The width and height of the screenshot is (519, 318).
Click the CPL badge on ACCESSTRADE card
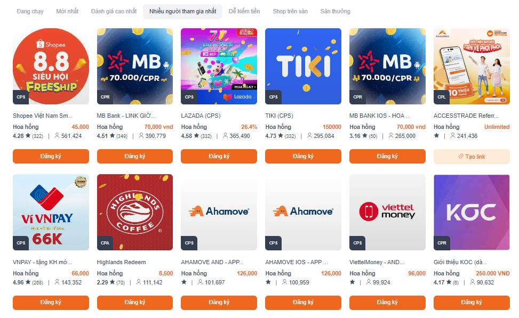pos(442,97)
